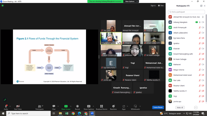
Task: Click the Share Screen icon
Action: click(66, 106)
